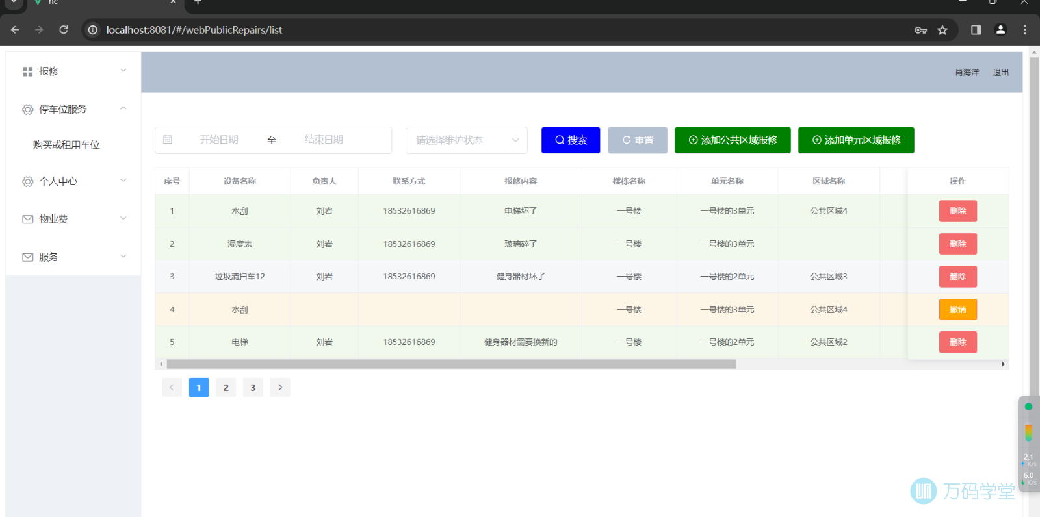Click the browser back arrow
This screenshot has height=517, width=1040.
15,30
